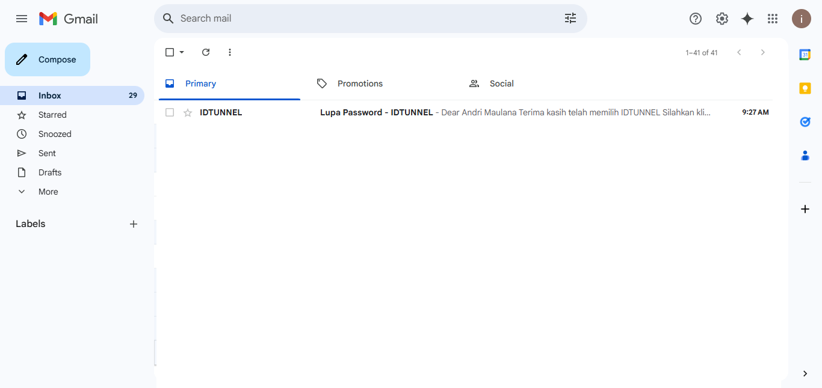Tick the IDTUNNEL email checkbox

pos(170,112)
